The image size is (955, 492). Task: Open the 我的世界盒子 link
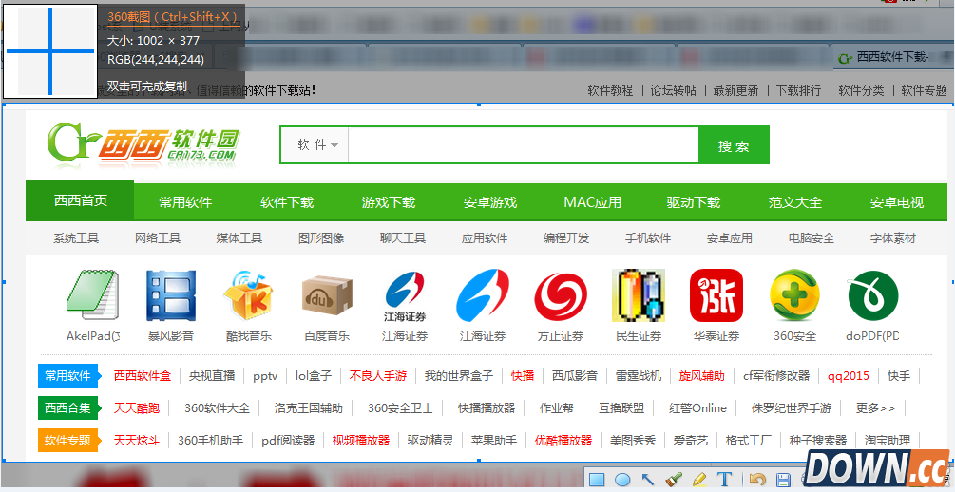pyautogui.click(x=459, y=376)
